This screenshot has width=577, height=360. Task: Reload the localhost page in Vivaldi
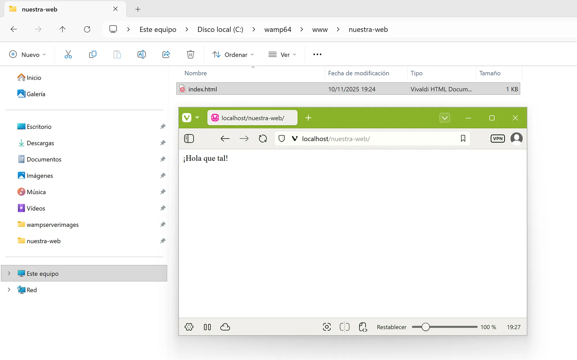pyautogui.click(x=263, y=139)
